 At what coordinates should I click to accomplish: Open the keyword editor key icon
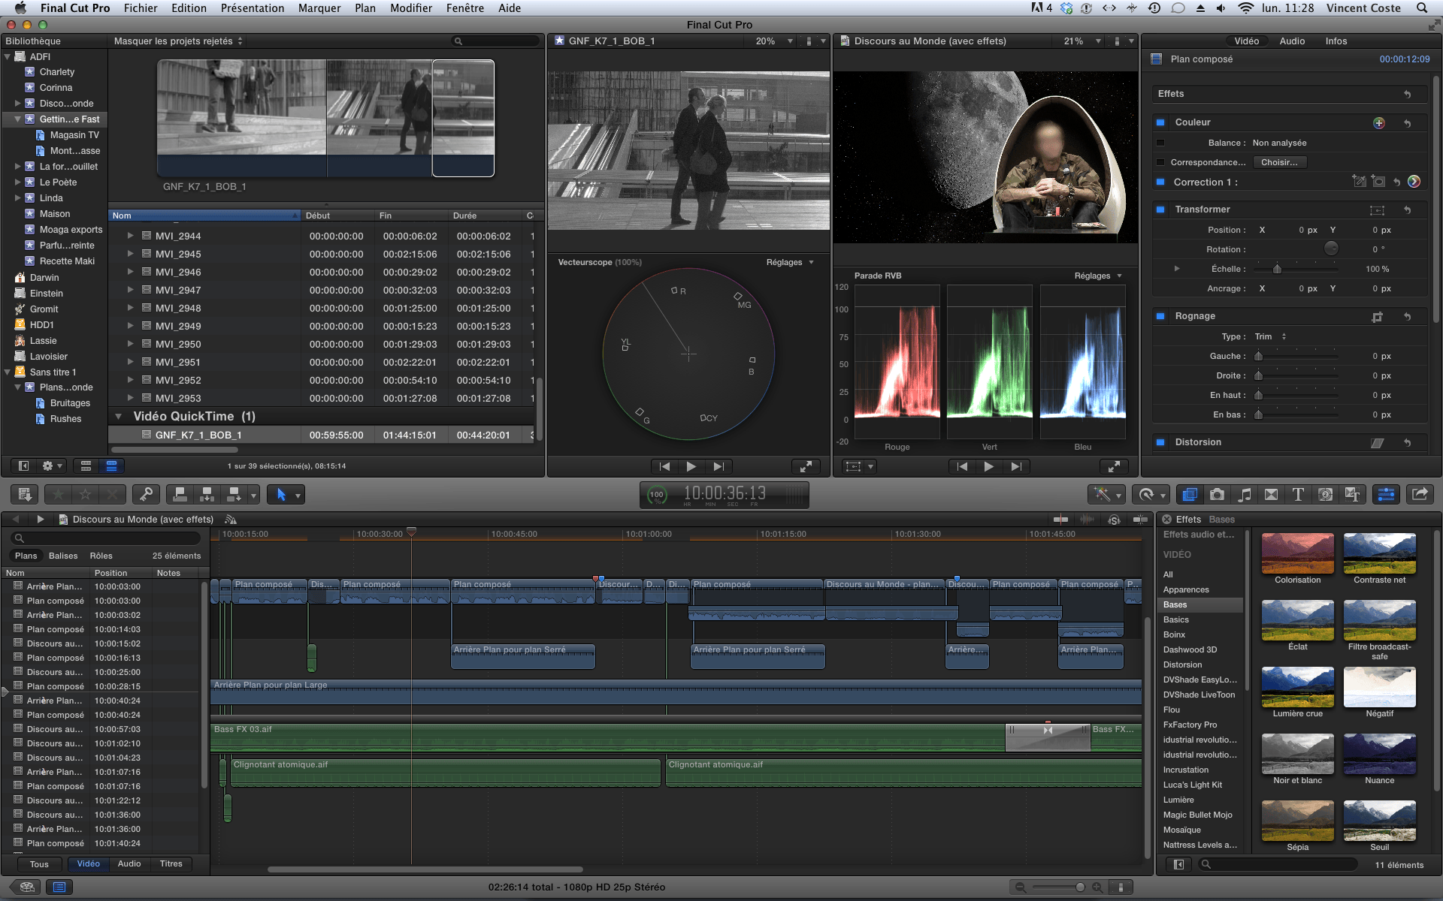tap(147, 494)
